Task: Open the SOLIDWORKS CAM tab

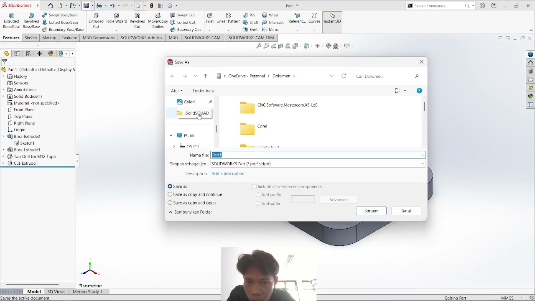Action: 202,38
